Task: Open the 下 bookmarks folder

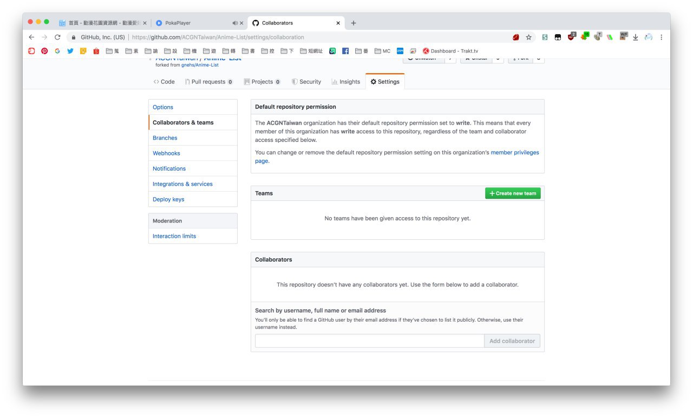Action: [287, 51]
